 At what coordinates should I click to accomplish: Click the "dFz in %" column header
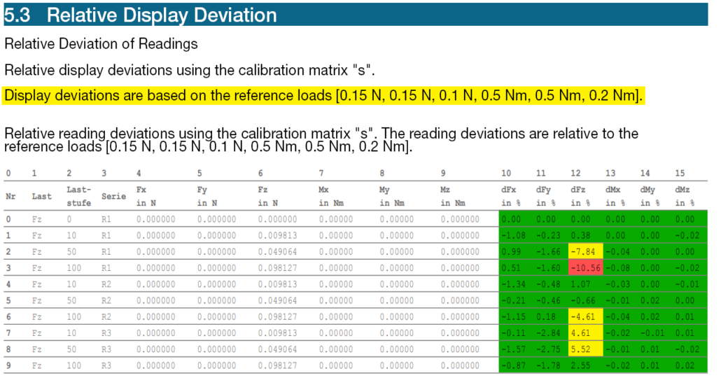tap(580, 197)
